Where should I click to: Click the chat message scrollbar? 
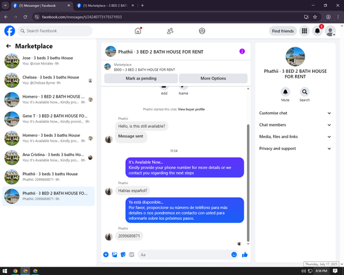pyautogui.click(x=248, y=183)
